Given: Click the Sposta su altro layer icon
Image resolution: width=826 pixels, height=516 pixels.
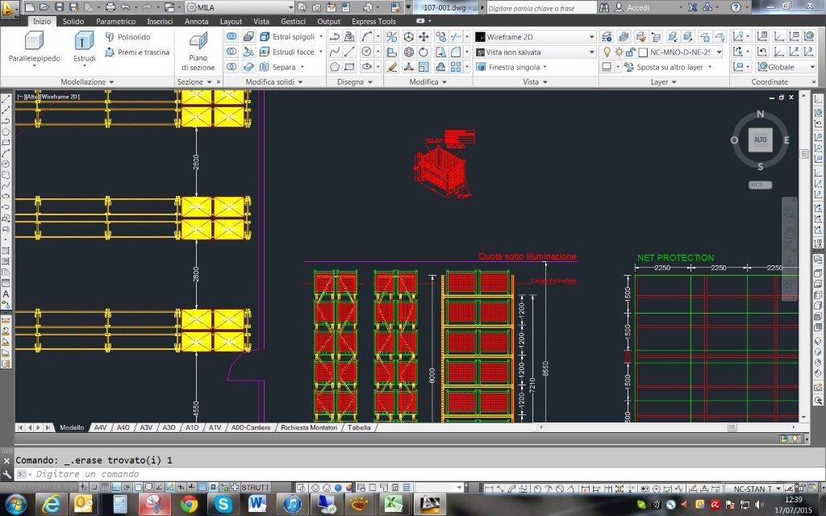Looking at the screenshot, I should tap(628, 68).
